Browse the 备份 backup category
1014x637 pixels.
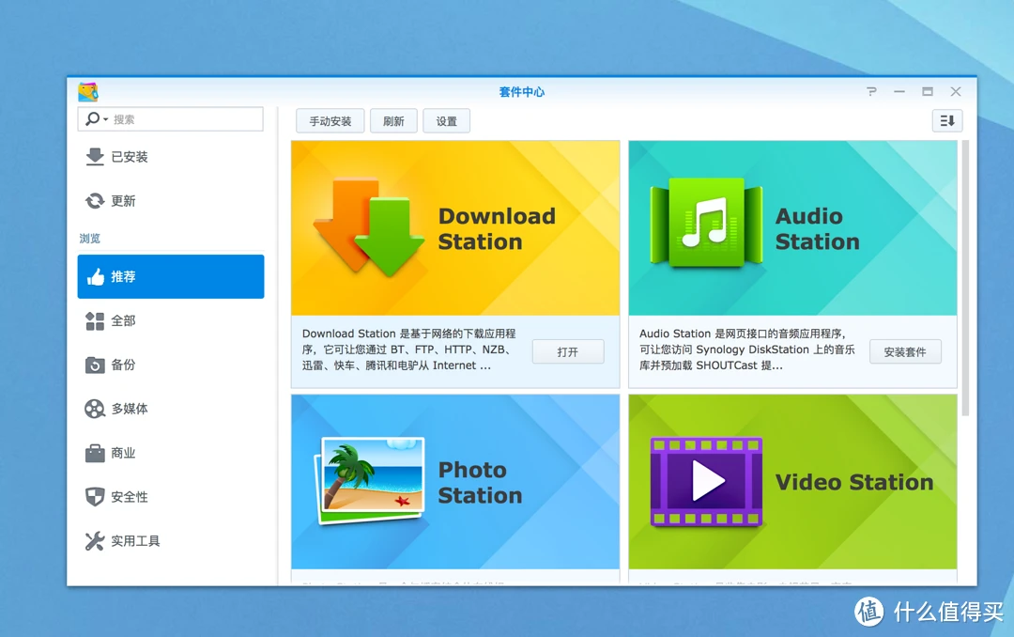[x=171, y=365]
